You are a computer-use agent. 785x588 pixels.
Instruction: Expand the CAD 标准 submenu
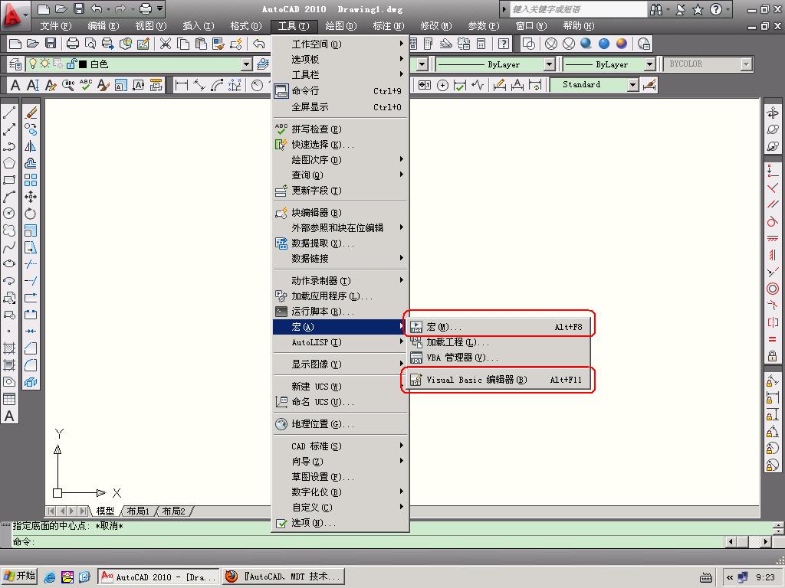click(x=340, y=446)
